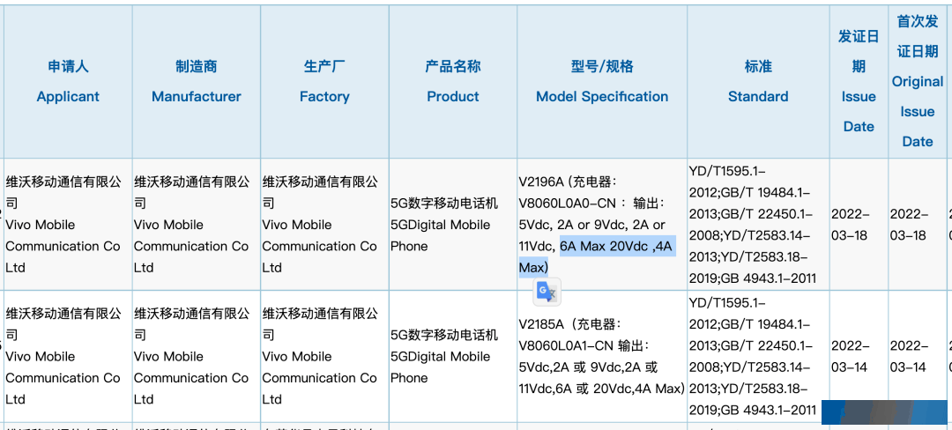This screenshot has height=430, width=952.
Task: Click the Applicant column header
Action: (68, 82)
